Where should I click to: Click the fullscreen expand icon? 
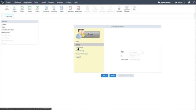[x=194, y=2]
